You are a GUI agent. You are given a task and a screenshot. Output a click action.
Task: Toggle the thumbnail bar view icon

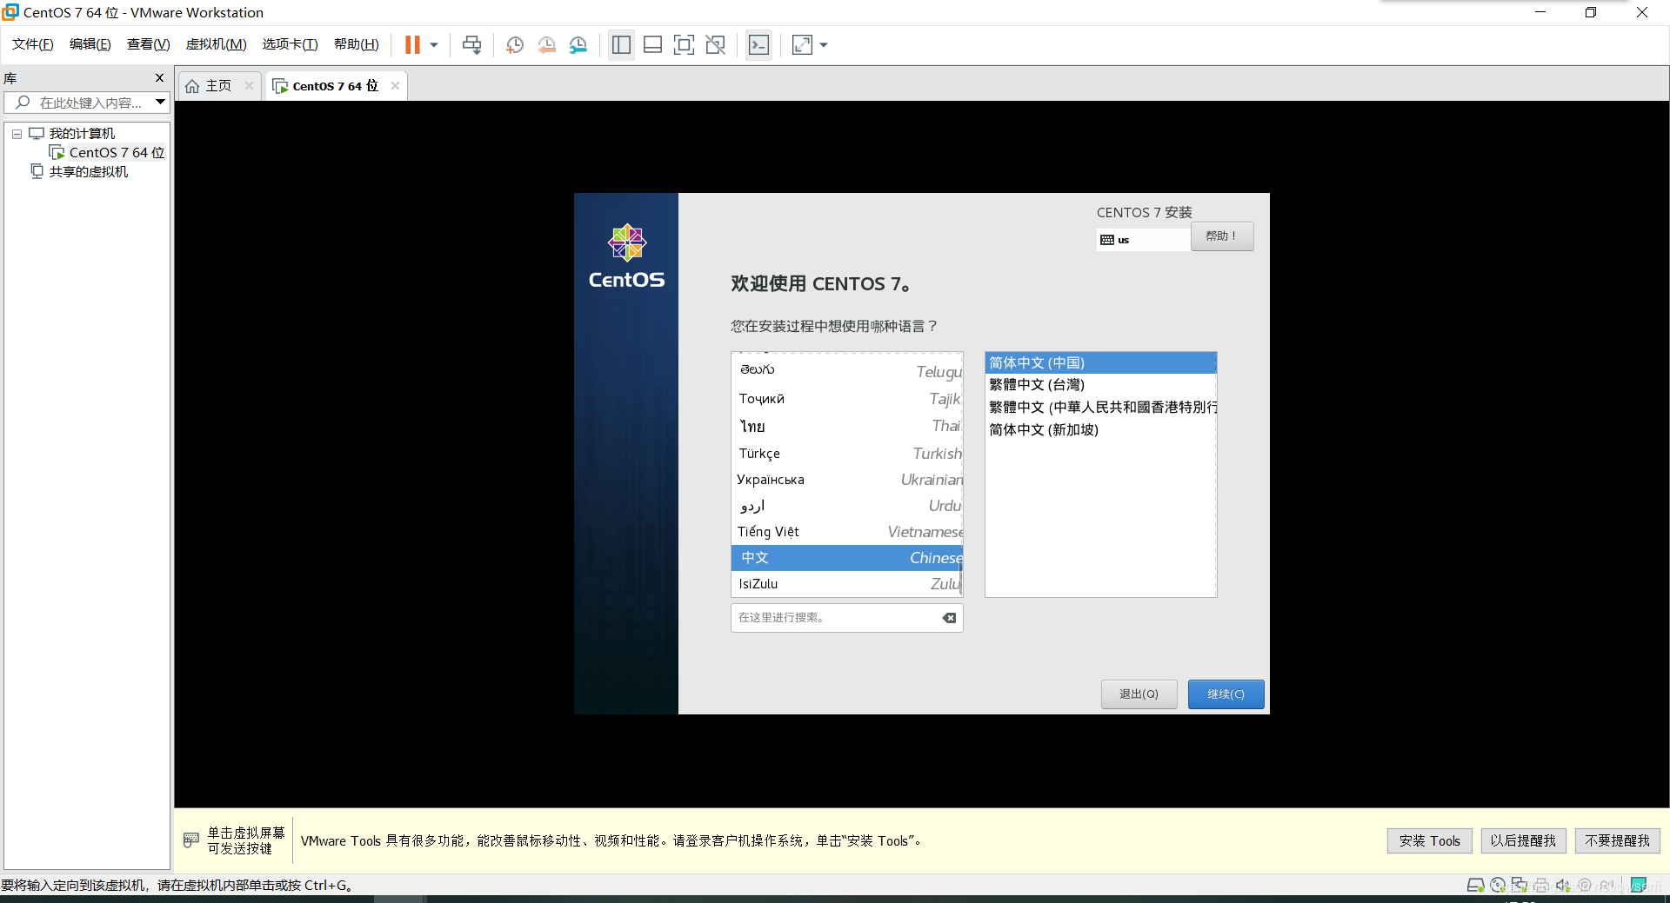point(653,45)
